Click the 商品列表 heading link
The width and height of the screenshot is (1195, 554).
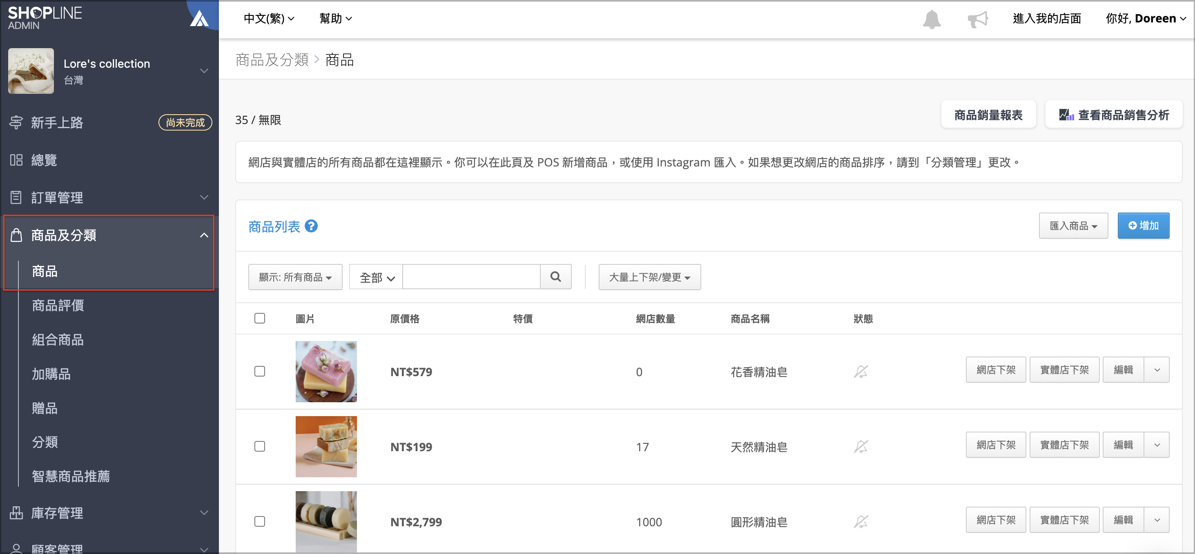pos(274,226)
